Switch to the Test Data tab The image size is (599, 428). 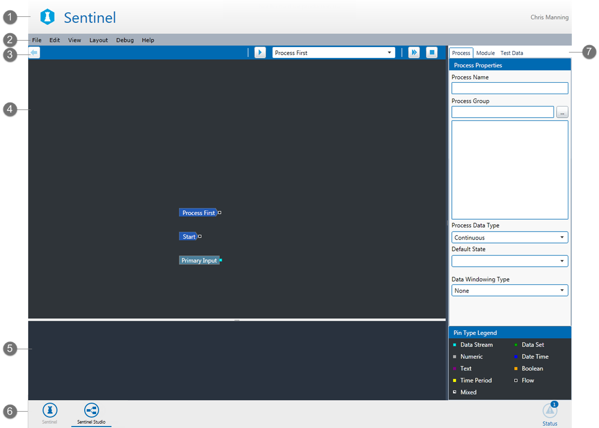tap(511, 53)
